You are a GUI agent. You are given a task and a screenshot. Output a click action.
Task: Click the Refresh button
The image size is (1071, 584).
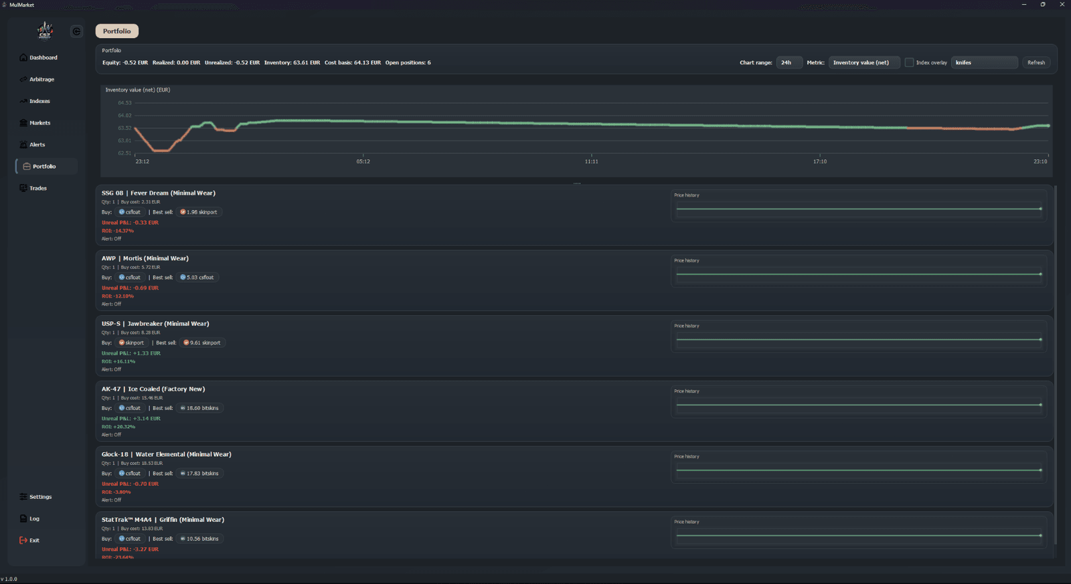(1036, 63)
